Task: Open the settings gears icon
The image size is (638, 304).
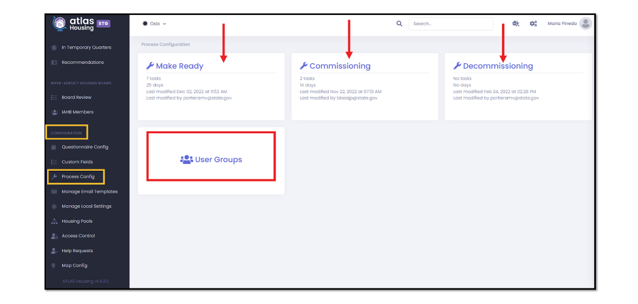Action: (x=533, y=24)
